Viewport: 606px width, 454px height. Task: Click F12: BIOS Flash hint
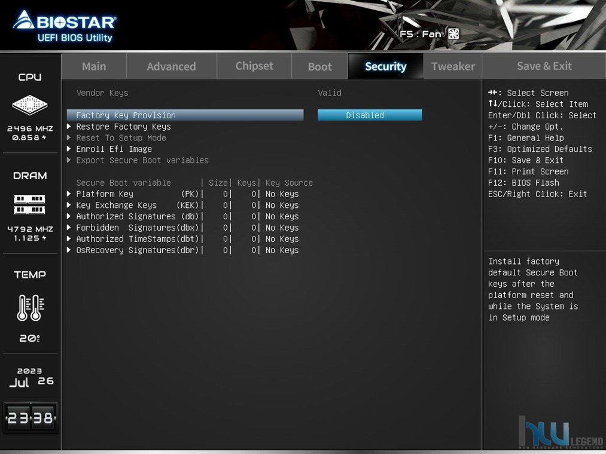point(523,183)
